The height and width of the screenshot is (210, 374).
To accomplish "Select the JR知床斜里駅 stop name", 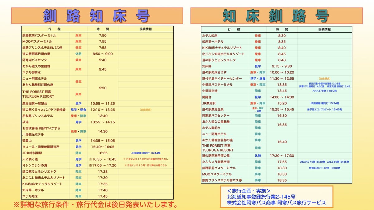I will point(32,153).
